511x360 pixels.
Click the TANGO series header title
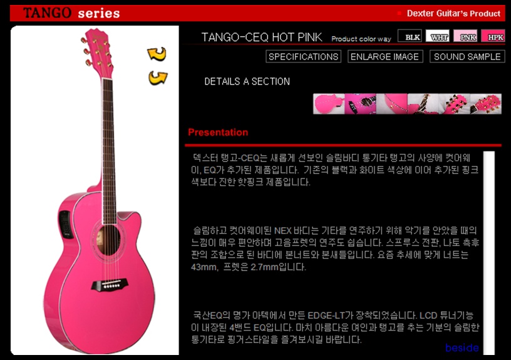click(71, 13)
